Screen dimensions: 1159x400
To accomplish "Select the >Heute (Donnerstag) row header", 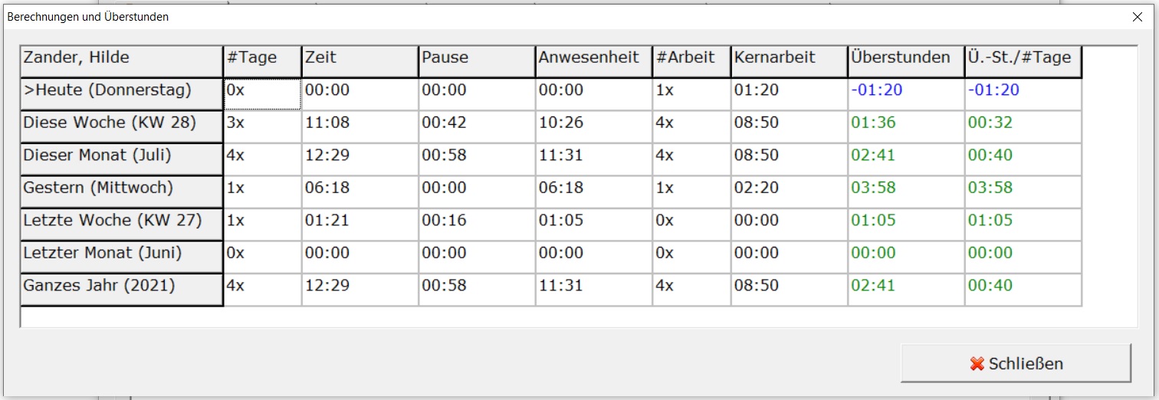I will click(122, 93).
